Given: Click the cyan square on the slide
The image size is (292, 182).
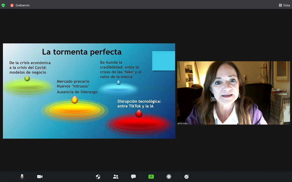Looking at the screenshot, I should click(x=164, y=61).
